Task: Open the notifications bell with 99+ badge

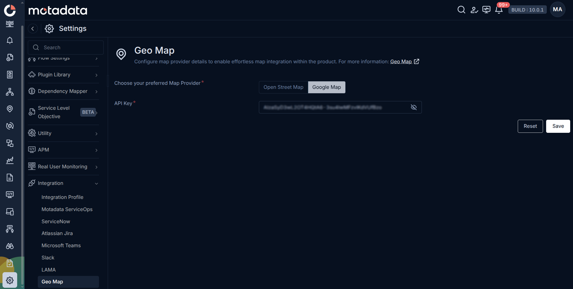Action: click(x=499, y=10)
